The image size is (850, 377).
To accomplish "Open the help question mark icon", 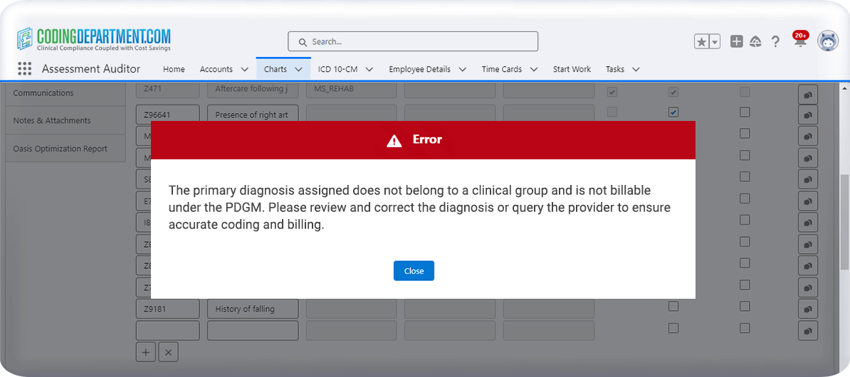I will tap(776, 42).
